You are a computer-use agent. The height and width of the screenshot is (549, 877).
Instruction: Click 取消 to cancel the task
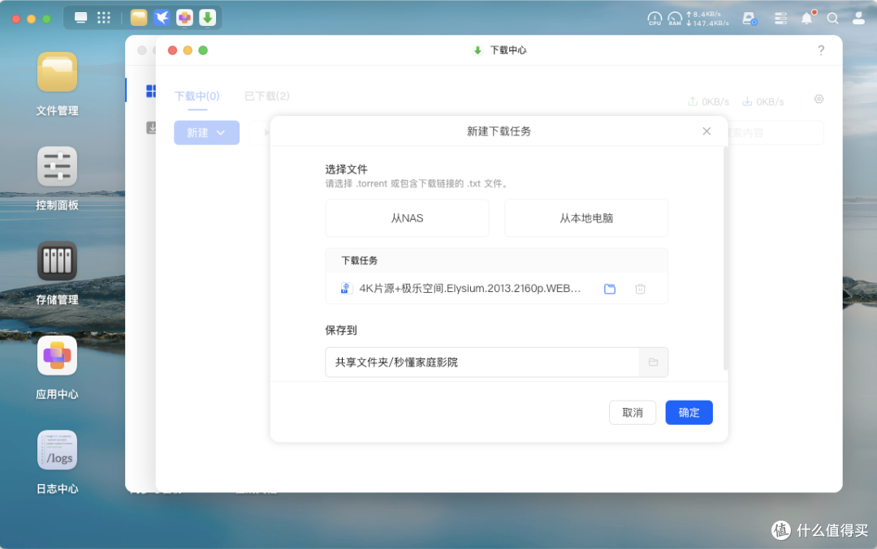click(633, 413)
